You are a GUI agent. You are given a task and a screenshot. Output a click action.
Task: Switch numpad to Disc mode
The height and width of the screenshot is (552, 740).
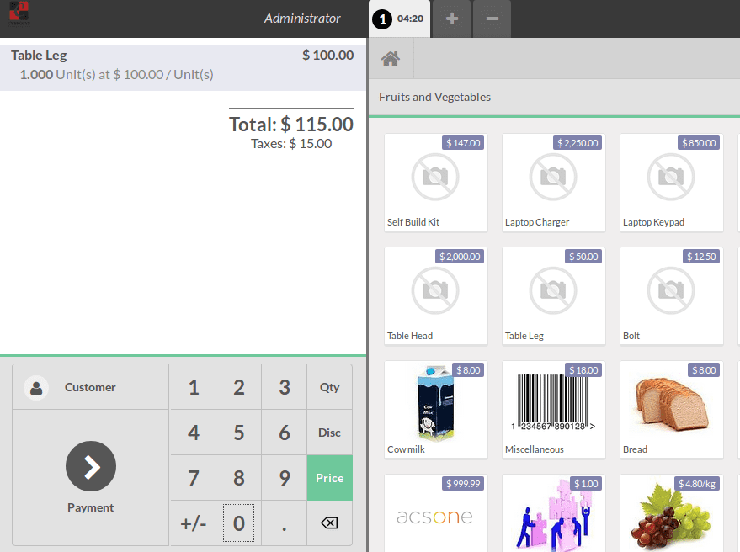click(329, 433)
